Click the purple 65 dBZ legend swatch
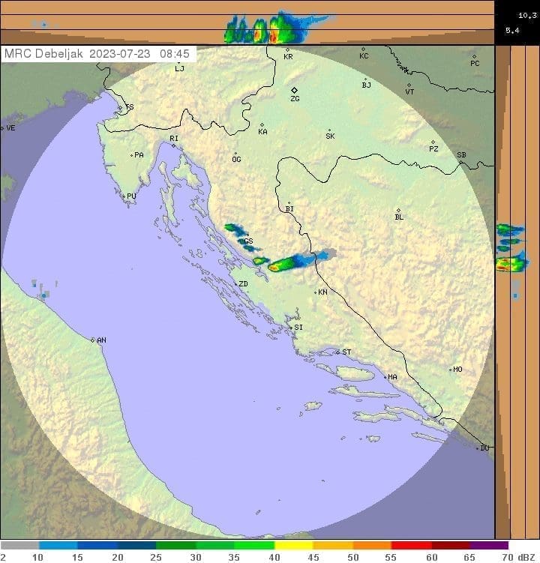540x563 pixels. (x=488, y=546)
